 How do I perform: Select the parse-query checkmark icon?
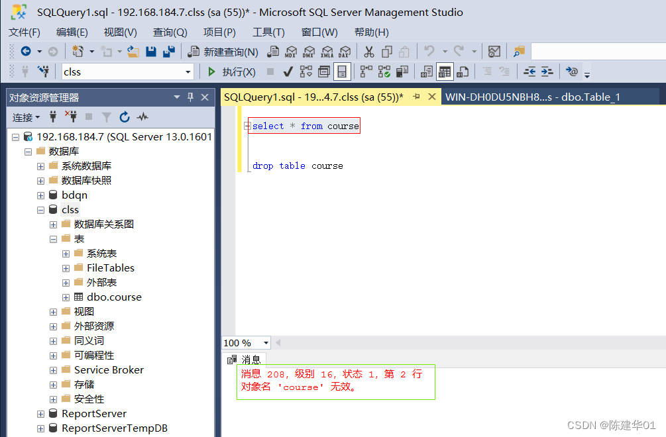288,71
